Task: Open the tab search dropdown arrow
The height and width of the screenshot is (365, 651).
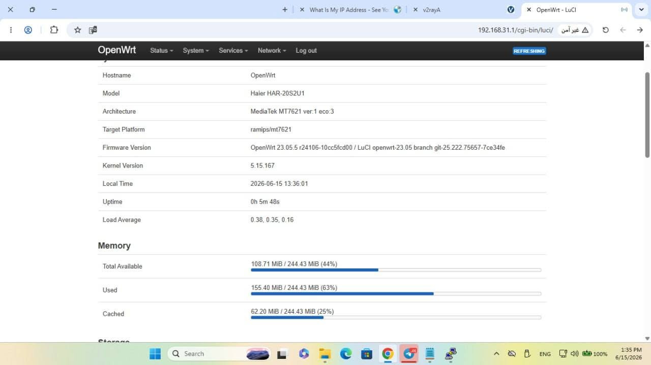Action: tap(641, 10)
